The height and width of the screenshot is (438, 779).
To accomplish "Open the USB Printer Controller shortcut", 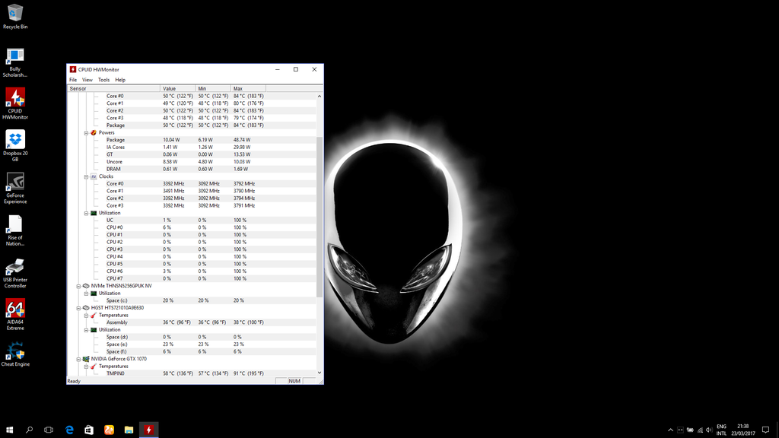I will [15, 273].
